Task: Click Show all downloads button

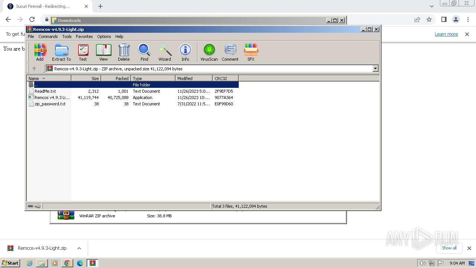Action: click(449, 248)
